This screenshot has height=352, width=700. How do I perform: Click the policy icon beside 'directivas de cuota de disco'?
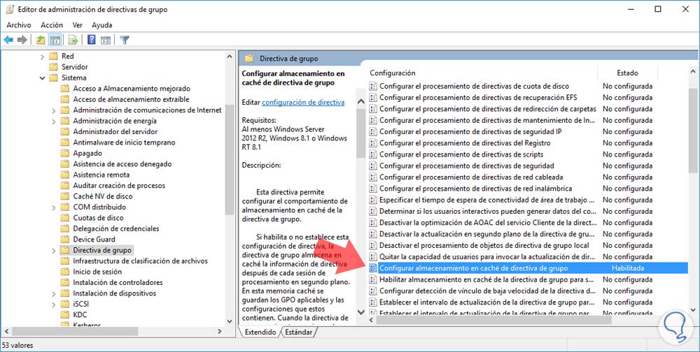pyautogui.click(x=373, y=86)
